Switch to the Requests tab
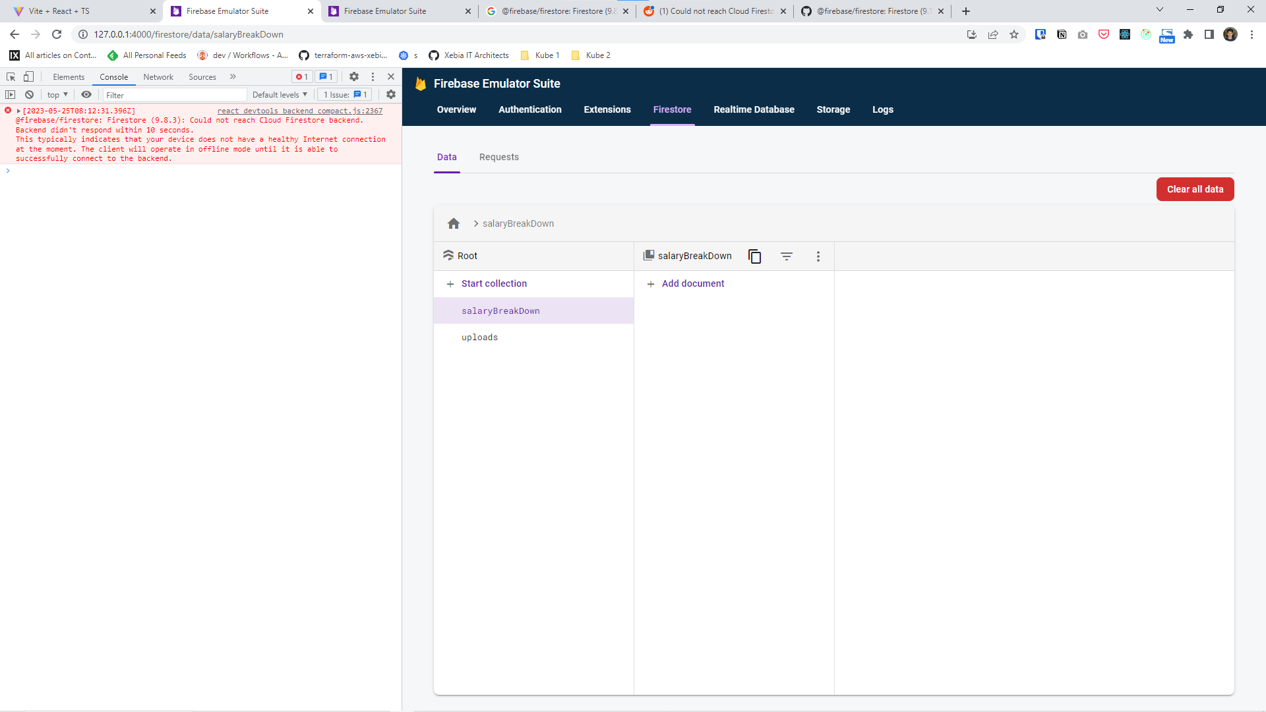 coord(498,157)
